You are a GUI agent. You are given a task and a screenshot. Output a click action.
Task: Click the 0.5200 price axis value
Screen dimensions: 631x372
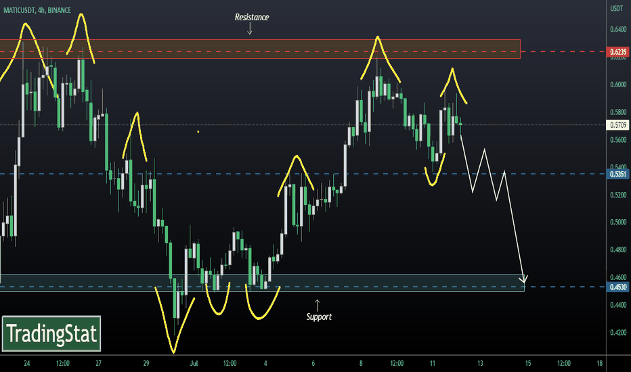[618, 195]
